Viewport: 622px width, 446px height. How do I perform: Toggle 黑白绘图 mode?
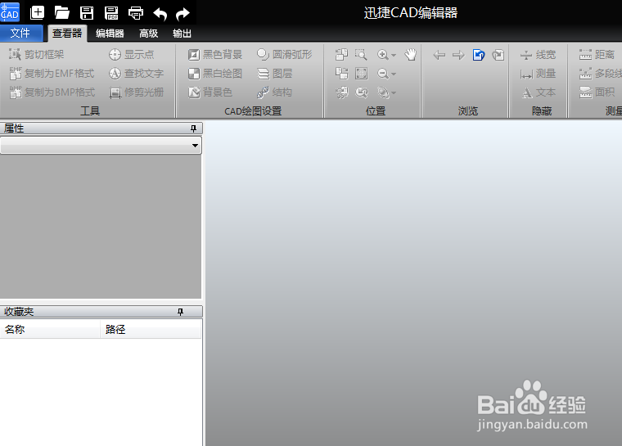[x=215, y=74]
